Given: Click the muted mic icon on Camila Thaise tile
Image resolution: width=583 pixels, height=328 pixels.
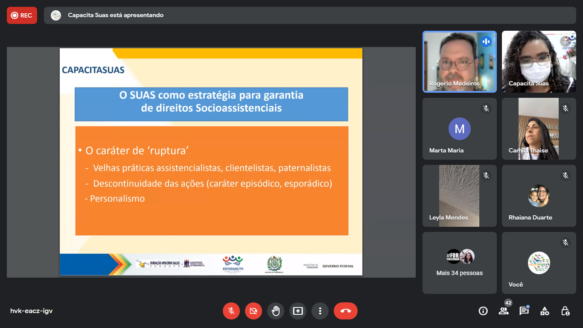Looking at the screenshot, I should click(566, 108).
